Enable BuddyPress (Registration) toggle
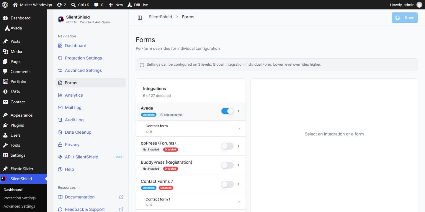The width and height of the screenshot is (425, 212). (x=227, y=165)
